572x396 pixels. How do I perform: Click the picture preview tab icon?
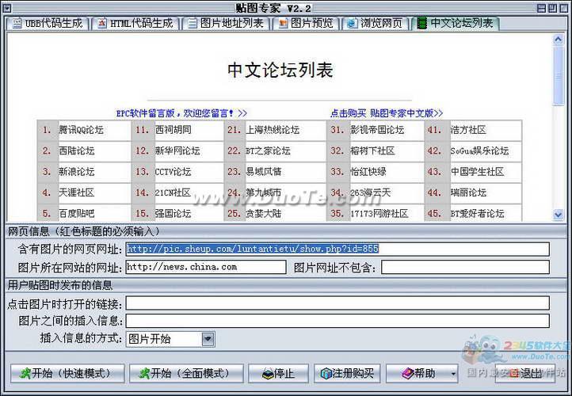coord(283,24)
